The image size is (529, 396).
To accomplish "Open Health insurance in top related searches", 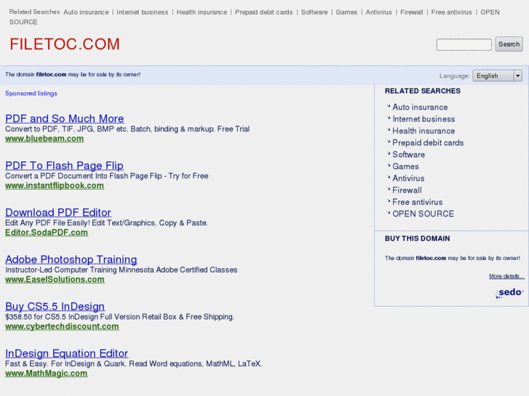I will tap(202, 12).
